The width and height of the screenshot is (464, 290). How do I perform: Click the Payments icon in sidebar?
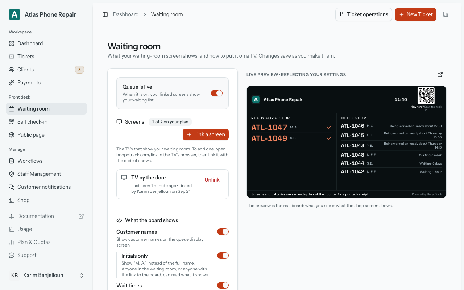12,83
